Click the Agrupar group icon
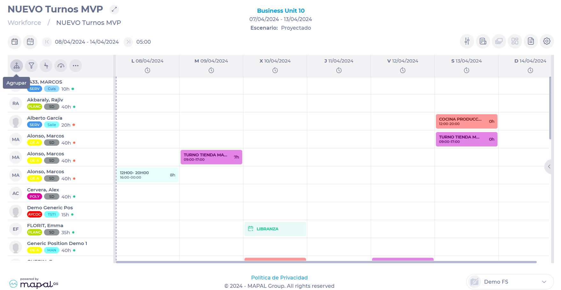 click(x=17, y=66)
